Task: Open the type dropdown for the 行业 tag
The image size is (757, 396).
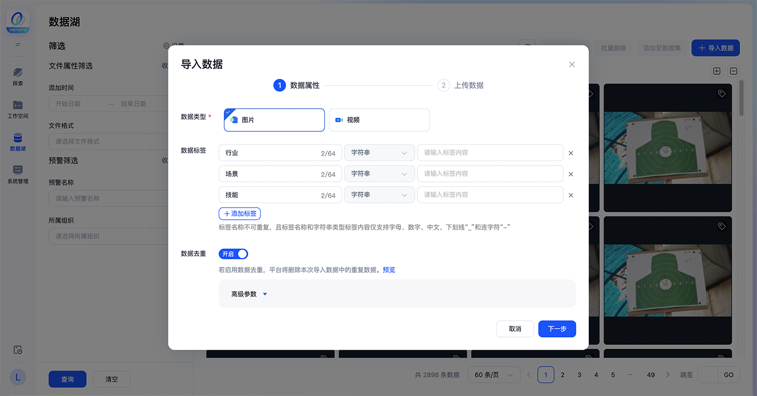Action: pyautogui.click(x=380, y=153)
